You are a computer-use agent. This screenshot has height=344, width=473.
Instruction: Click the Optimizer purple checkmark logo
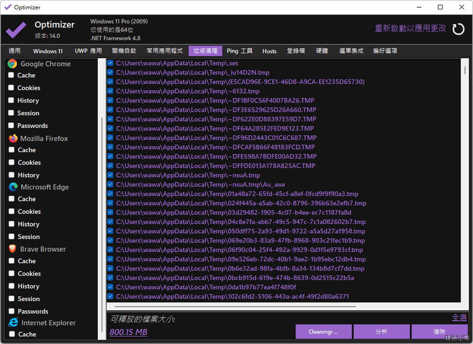(16, 29)
